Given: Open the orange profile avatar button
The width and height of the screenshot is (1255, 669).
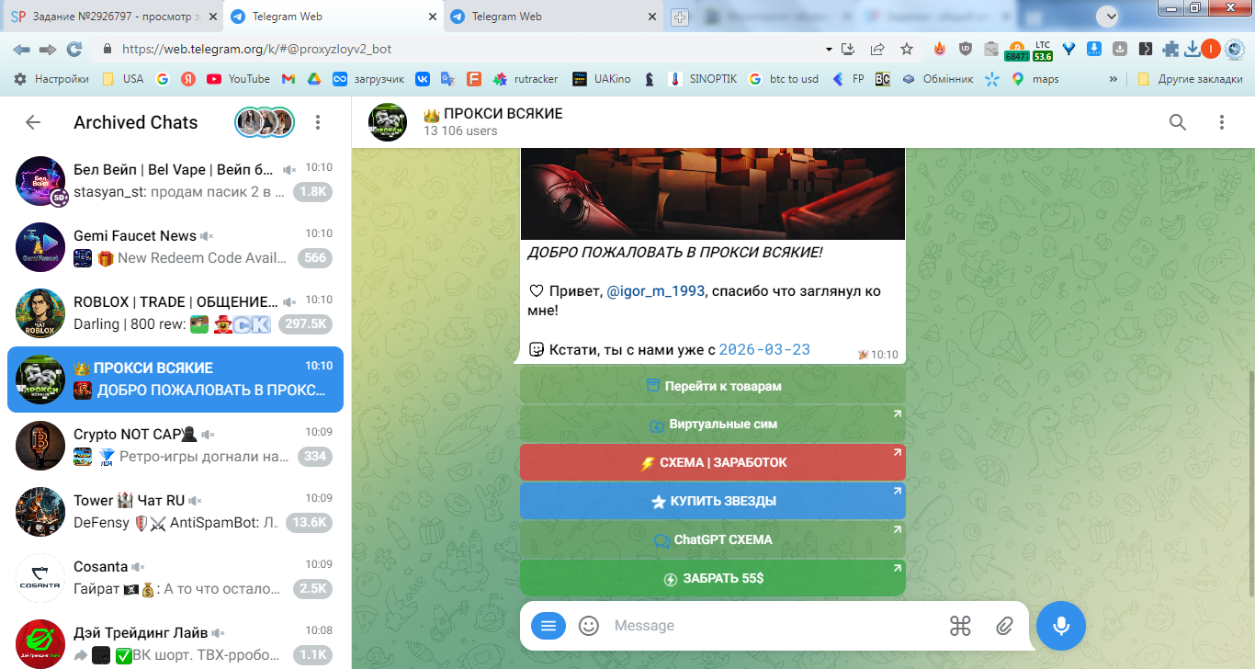Looking at the screenshot, I should pyautogui.click(x=1211, y=49).
